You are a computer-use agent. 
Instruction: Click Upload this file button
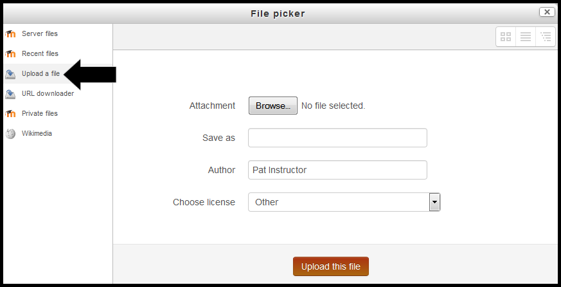coord(331,266)
